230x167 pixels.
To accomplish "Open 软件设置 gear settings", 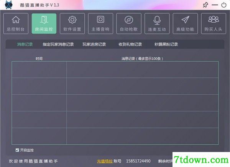I will coord(72,23).
